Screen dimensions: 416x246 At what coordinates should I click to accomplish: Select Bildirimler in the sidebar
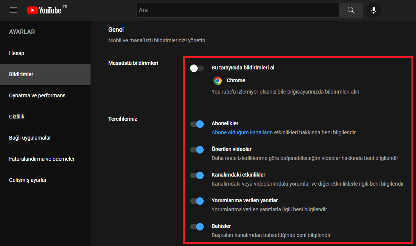pyautogui.click(x=21, y=74)
